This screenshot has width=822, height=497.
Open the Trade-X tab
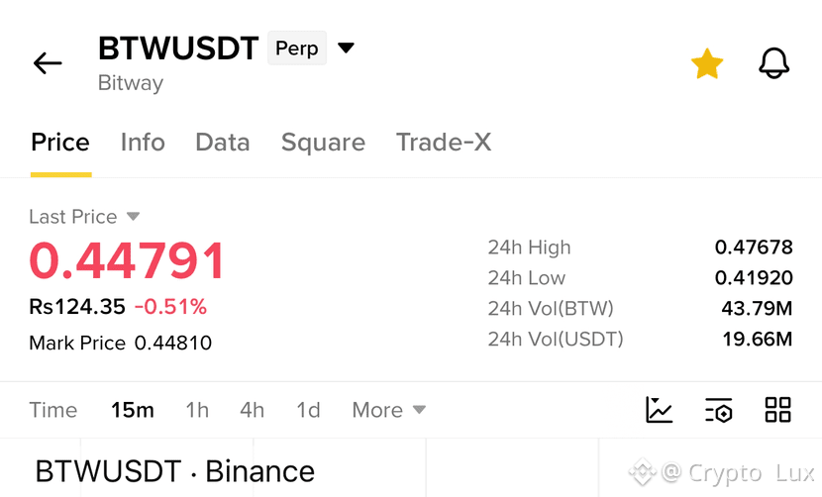pyautogui.click(x=444, y=143)
